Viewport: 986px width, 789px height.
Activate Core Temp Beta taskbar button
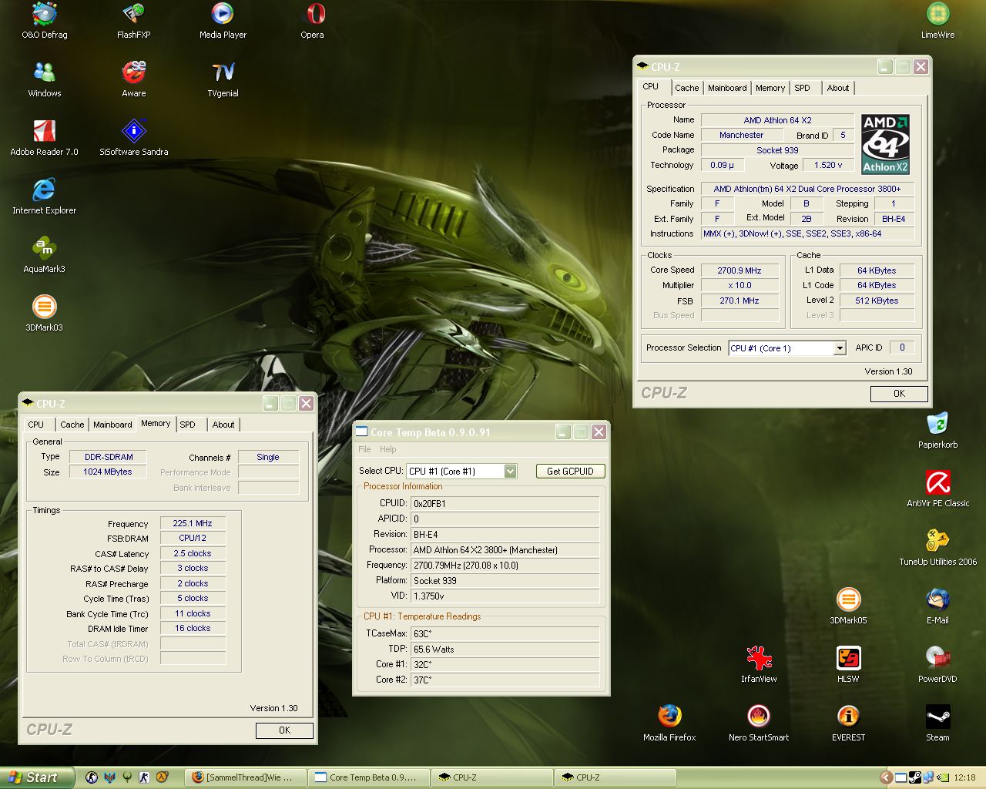369,777
